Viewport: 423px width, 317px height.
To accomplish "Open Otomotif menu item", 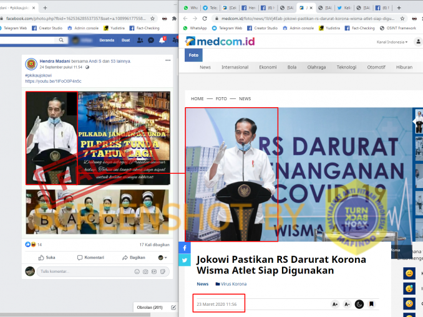I will point(376,67).
